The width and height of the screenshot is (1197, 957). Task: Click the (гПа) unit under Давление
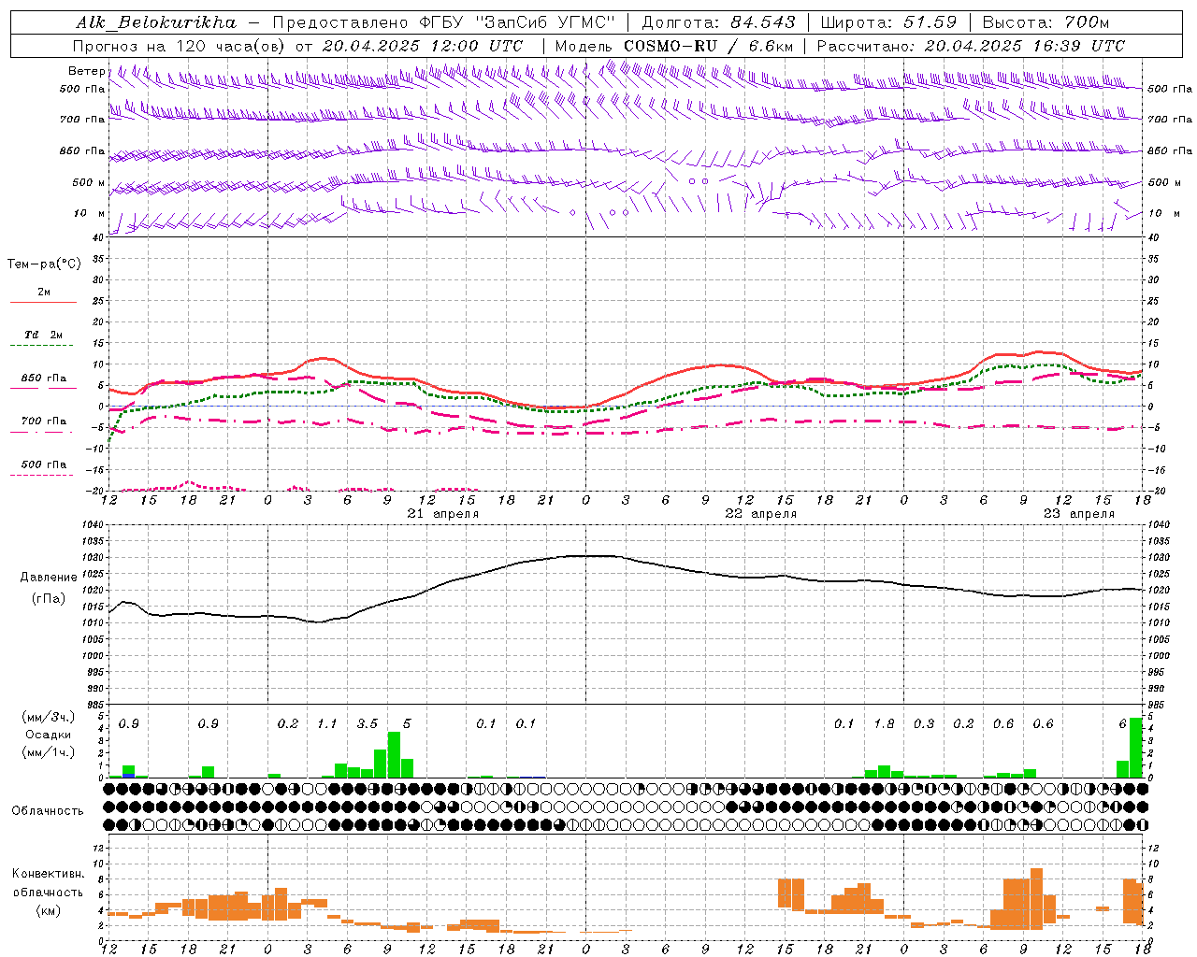(x=48, y=599)
